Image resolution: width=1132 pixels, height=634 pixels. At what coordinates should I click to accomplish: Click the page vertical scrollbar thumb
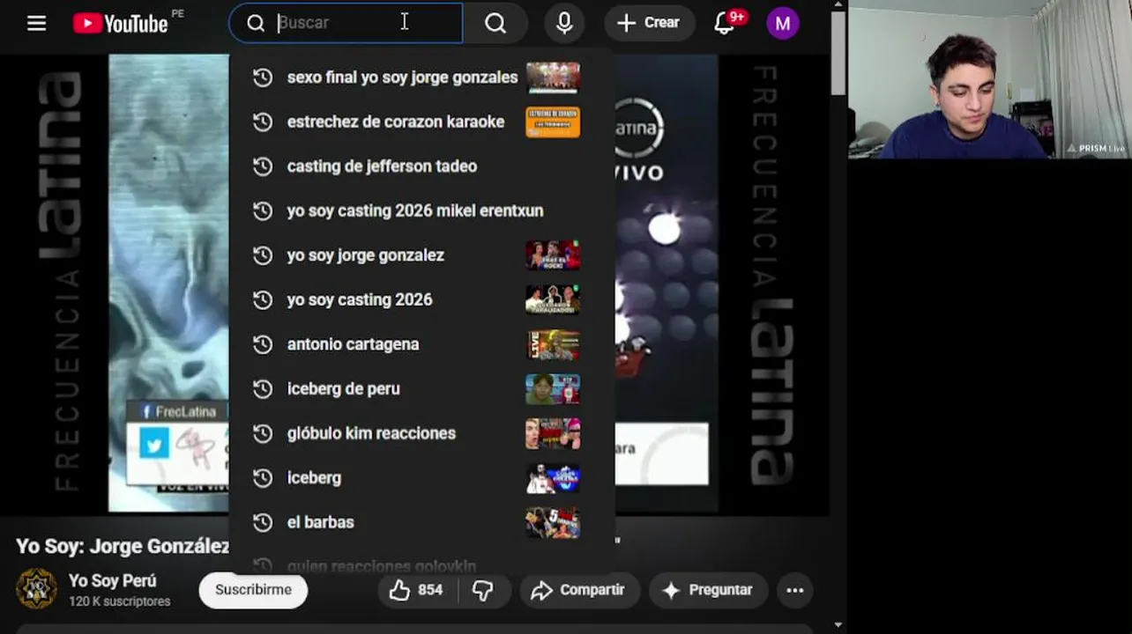(838, 53)
